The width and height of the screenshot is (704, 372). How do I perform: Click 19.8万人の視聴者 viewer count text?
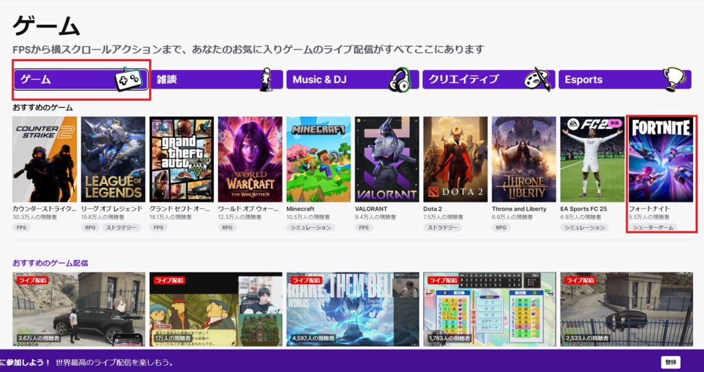pyautogui.click(x=102, y=217)
